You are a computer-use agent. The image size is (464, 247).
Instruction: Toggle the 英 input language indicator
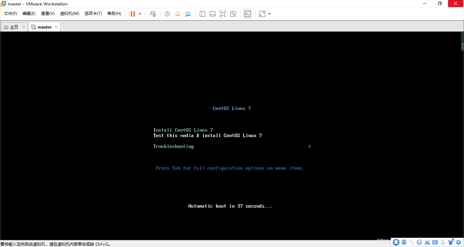pos(404,242)
